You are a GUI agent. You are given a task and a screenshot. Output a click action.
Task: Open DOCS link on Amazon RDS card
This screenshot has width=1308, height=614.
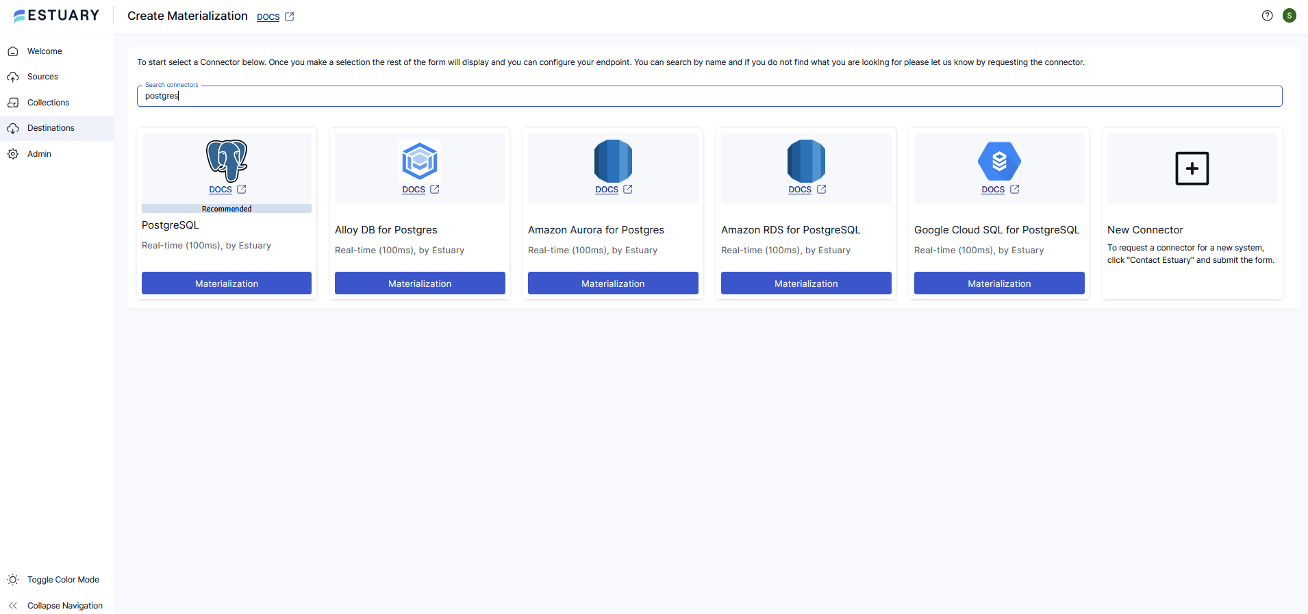coord(800,190)
